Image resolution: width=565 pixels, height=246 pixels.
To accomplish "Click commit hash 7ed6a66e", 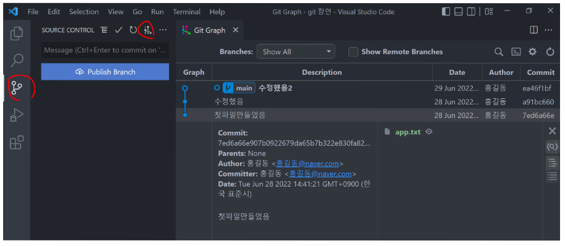I will [x=538, y=116].
